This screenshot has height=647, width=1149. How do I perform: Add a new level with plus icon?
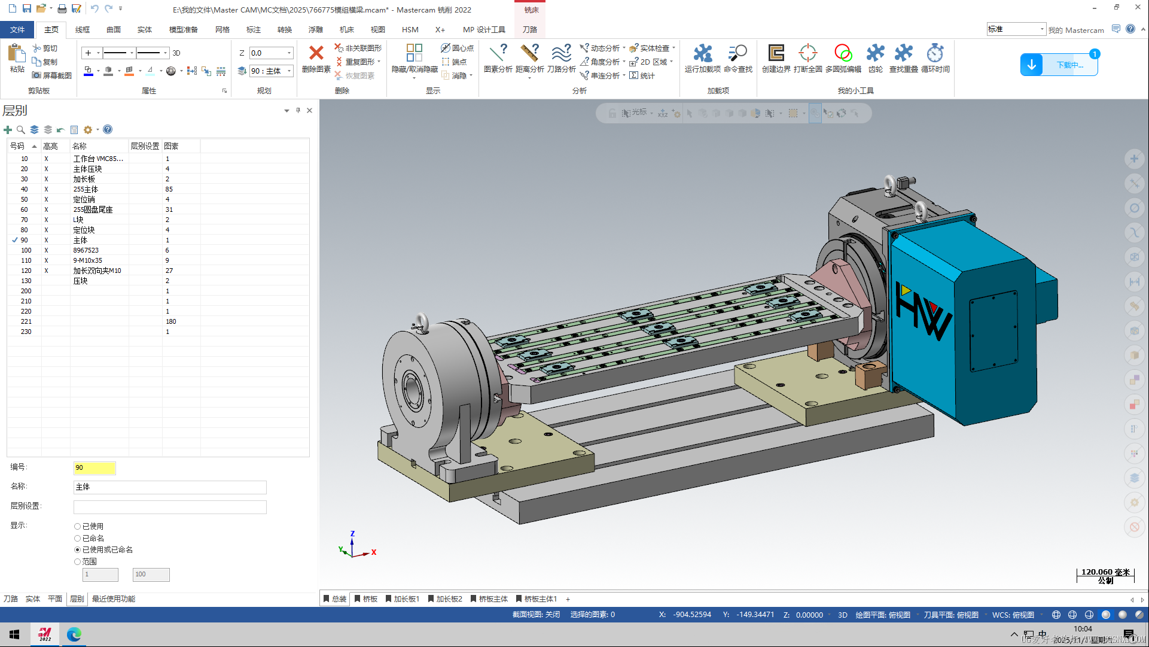8,130
